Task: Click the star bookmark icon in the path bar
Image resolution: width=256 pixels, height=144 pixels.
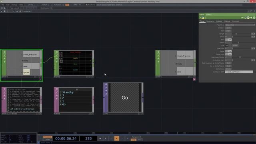Action: pos(17,11)
